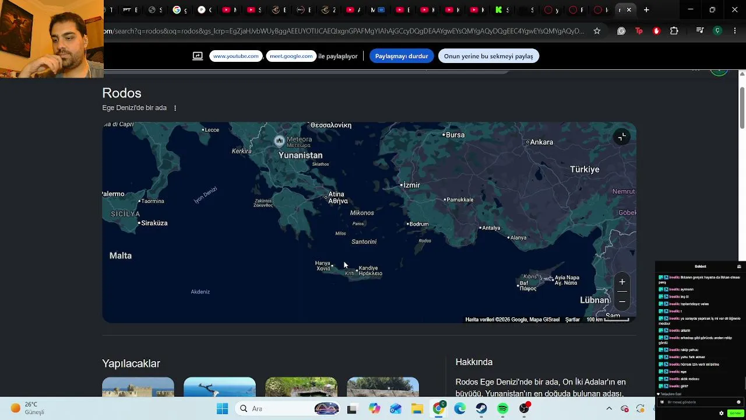Screen dimensions: 746x420
Task: Switch to the Google tab
Action: pos(177,9)
